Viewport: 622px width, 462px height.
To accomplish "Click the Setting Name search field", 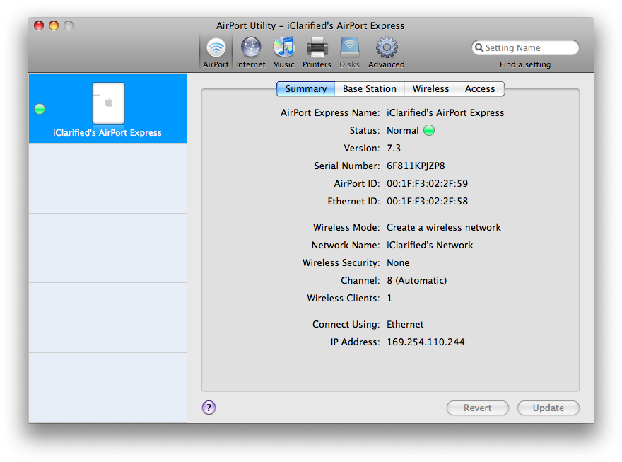I will [x=529, y=48].
